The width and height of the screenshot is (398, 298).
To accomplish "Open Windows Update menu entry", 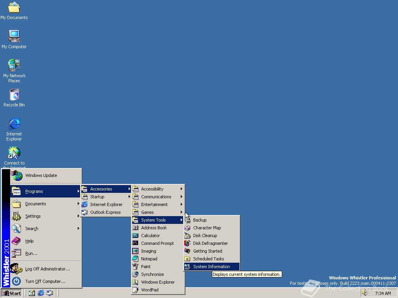I will point(46,175).
